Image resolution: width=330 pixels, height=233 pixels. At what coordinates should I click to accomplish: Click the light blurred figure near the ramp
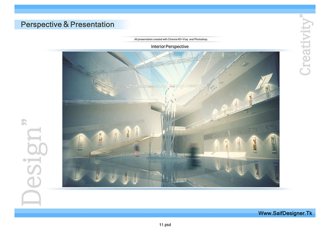pos(137,149)
